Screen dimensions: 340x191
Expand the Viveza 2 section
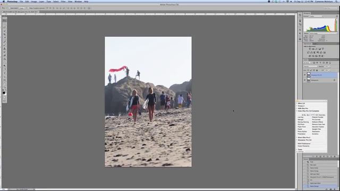coord(296,106)
